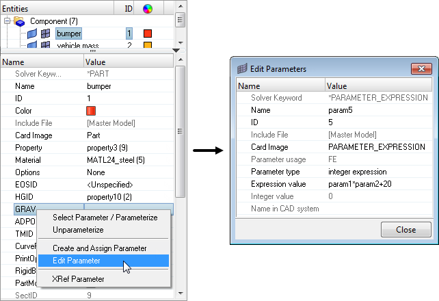
Task: Click the red Color property value swatch
Action: click(91, 111)
